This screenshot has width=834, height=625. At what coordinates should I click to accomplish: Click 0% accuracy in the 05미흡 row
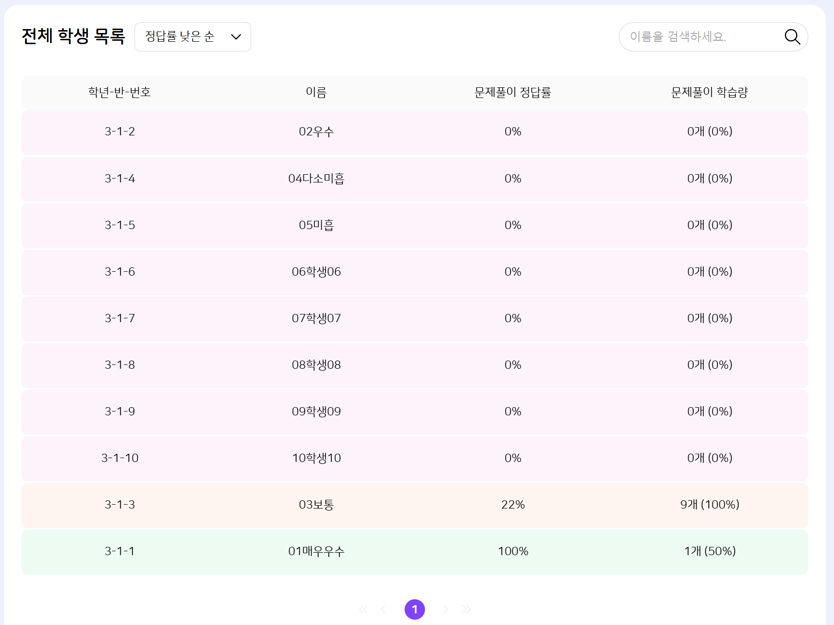coord(513,225)
